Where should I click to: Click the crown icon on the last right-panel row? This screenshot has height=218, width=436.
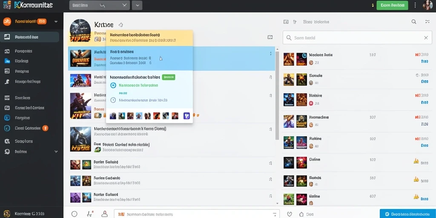pos(416,197)
